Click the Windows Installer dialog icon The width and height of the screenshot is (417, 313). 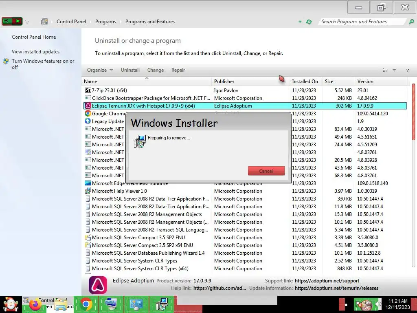point(140,141)
